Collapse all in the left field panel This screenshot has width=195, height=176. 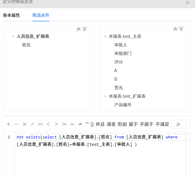[79, 29]
